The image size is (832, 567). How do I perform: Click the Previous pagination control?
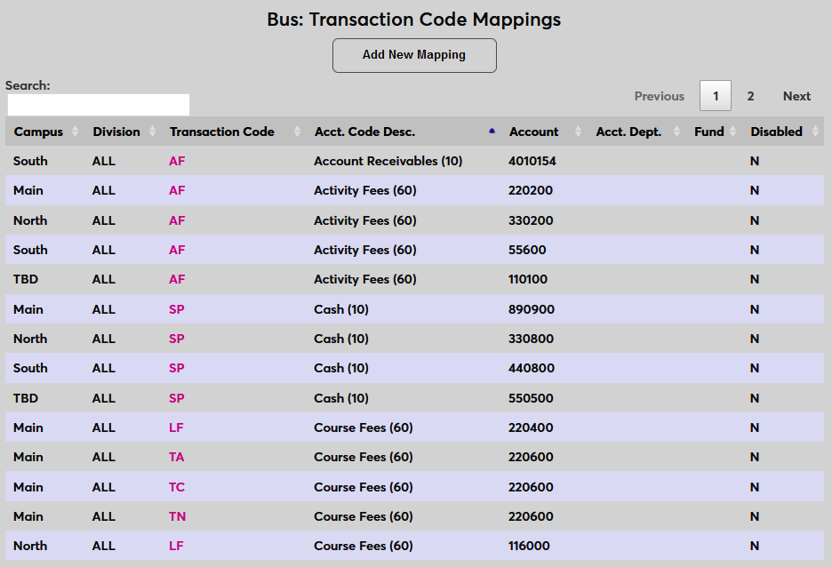660,95
